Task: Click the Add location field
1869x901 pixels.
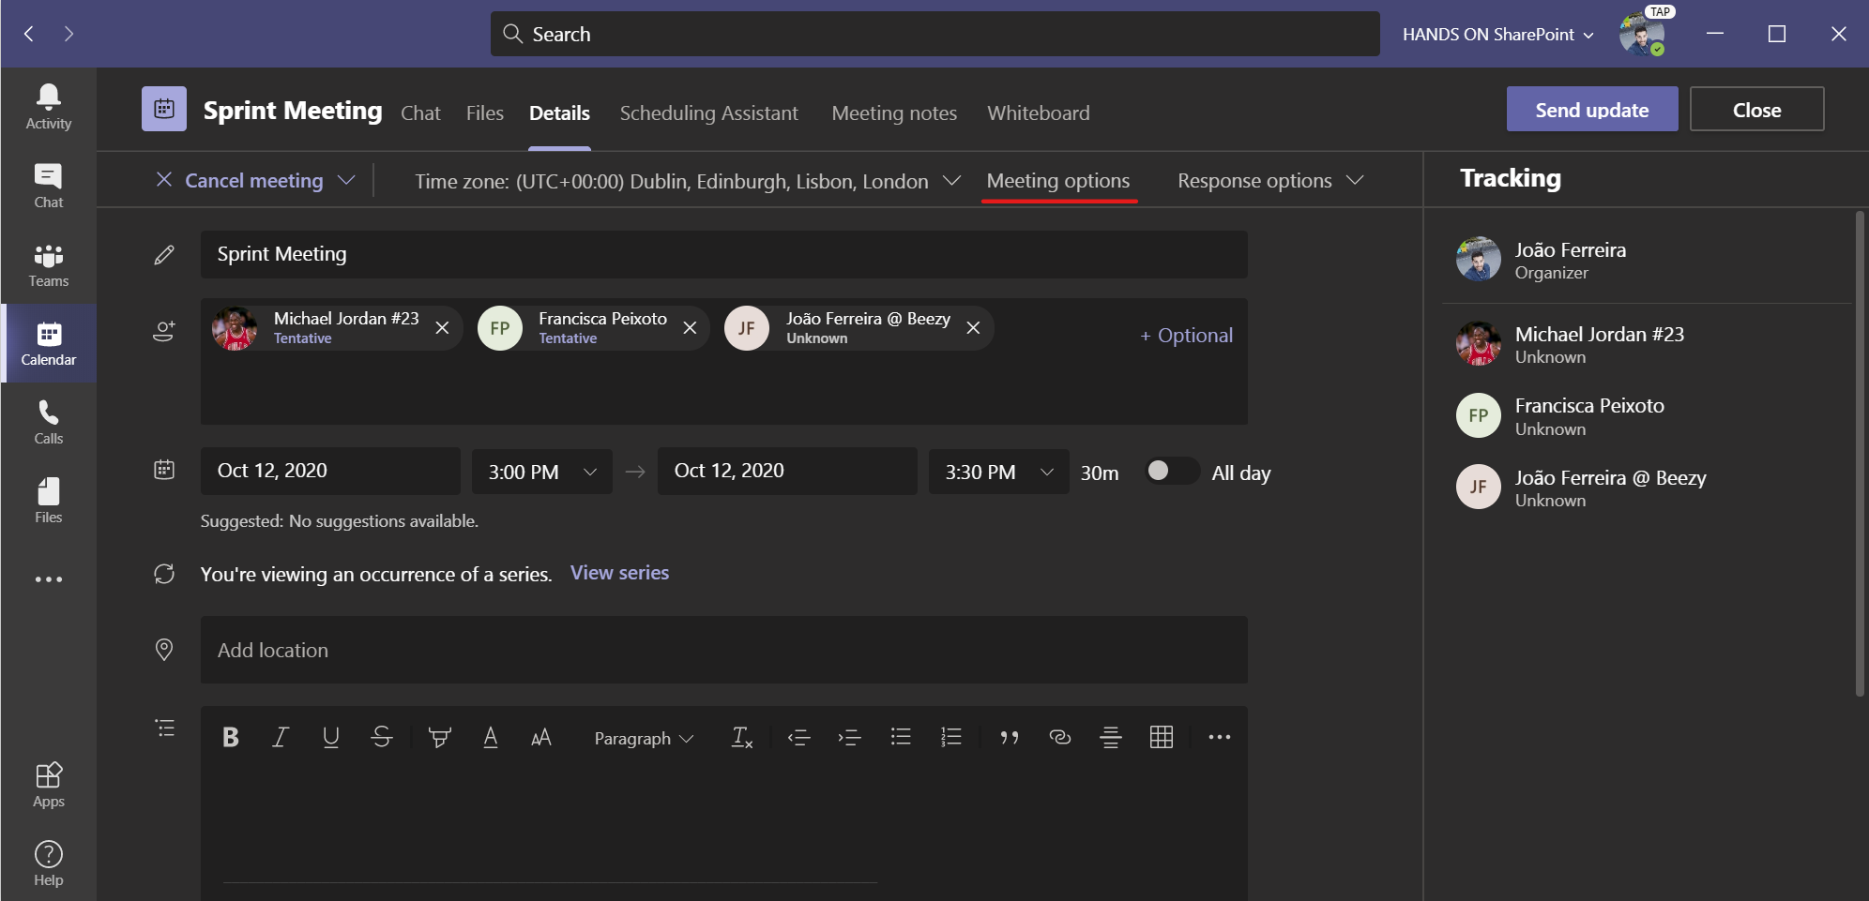Action: click(722, 650)
